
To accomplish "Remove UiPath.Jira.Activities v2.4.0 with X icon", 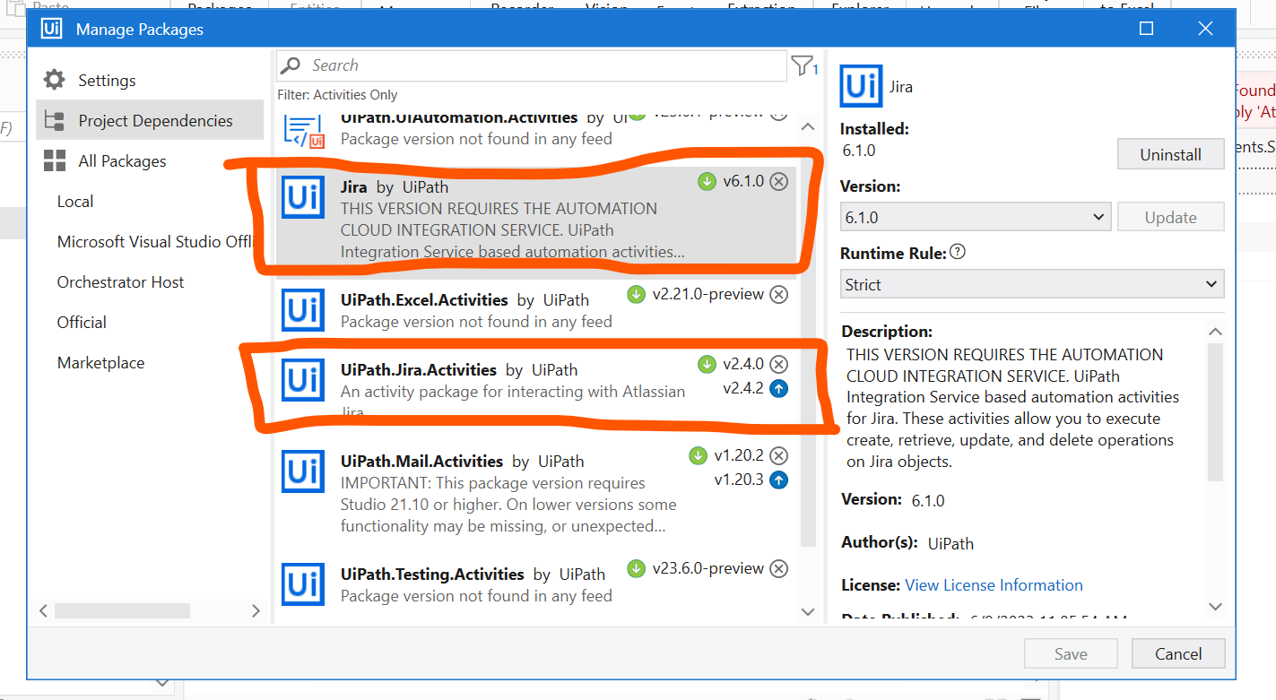I will tap(779, 364).
